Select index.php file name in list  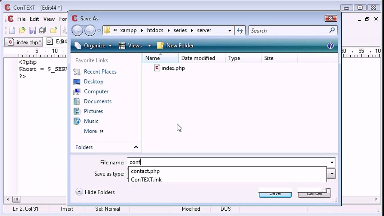click(173, 68)
